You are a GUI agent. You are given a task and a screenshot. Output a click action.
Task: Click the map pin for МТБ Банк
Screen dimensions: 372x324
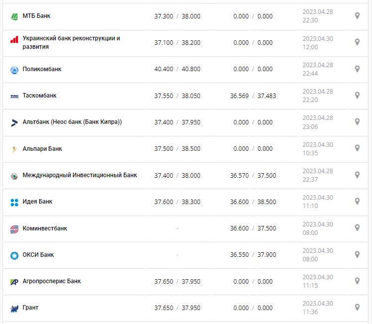pyautogui.click(x=357, y=16)
